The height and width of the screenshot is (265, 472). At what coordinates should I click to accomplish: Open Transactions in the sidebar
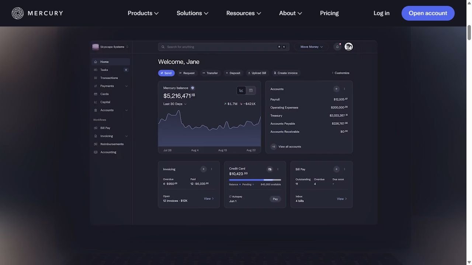tap(111, 78)
